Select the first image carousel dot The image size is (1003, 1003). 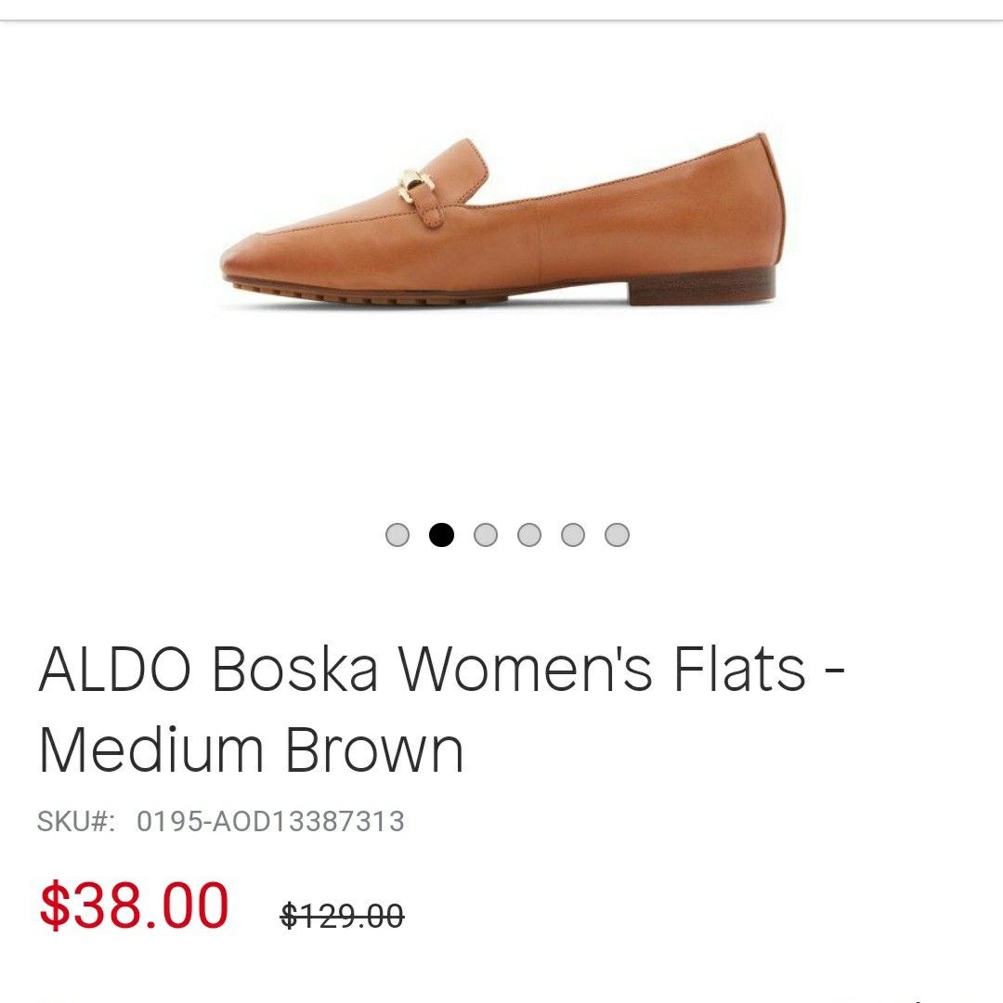click(x=397, y=535)
